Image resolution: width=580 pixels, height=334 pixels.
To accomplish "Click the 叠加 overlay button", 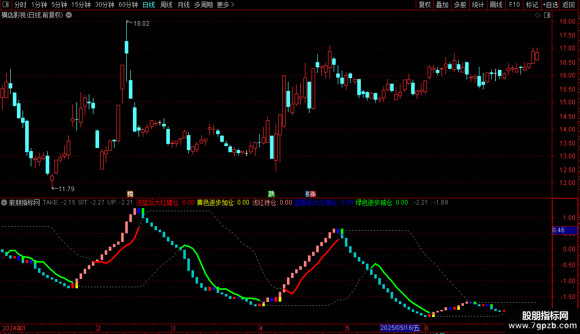I will tap(442, 5).
